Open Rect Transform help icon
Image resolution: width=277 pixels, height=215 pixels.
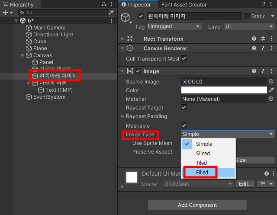(x=254, y=39)
